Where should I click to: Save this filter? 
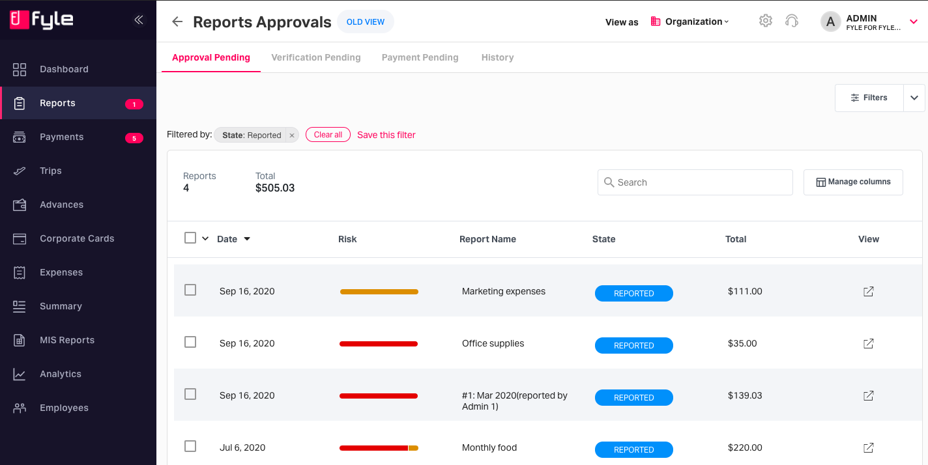point(386,134)
